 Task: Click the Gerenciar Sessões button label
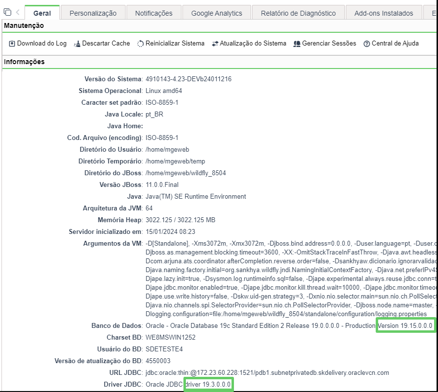(329, 44)
